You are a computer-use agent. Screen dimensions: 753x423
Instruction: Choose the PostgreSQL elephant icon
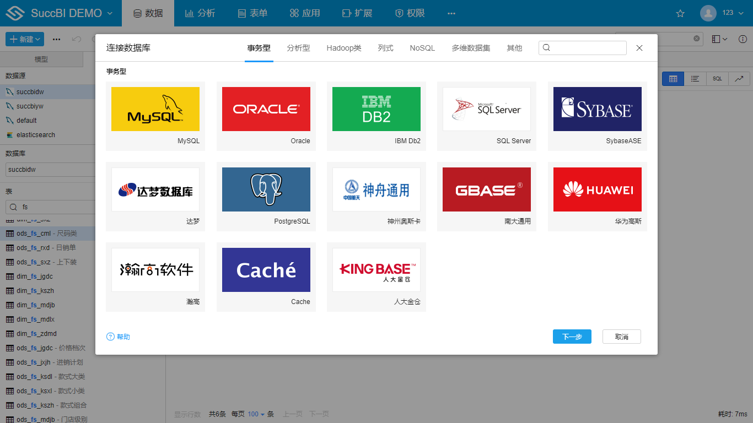pos(266,190)
